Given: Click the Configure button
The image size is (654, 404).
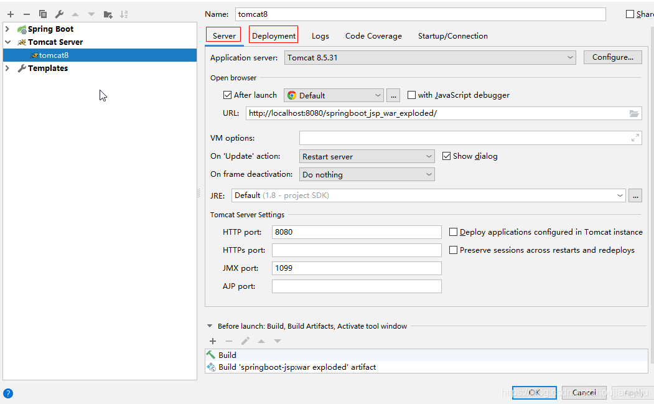Looking at the screenshot, I should [x=612, y=57].
